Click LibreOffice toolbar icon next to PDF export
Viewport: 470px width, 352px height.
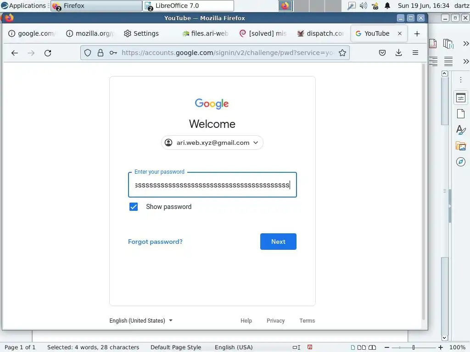click(448, 44)
